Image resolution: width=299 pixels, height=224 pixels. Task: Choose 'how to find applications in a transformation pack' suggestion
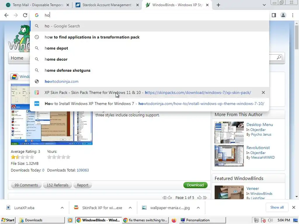pyautogui.click(x=149, y=37)
